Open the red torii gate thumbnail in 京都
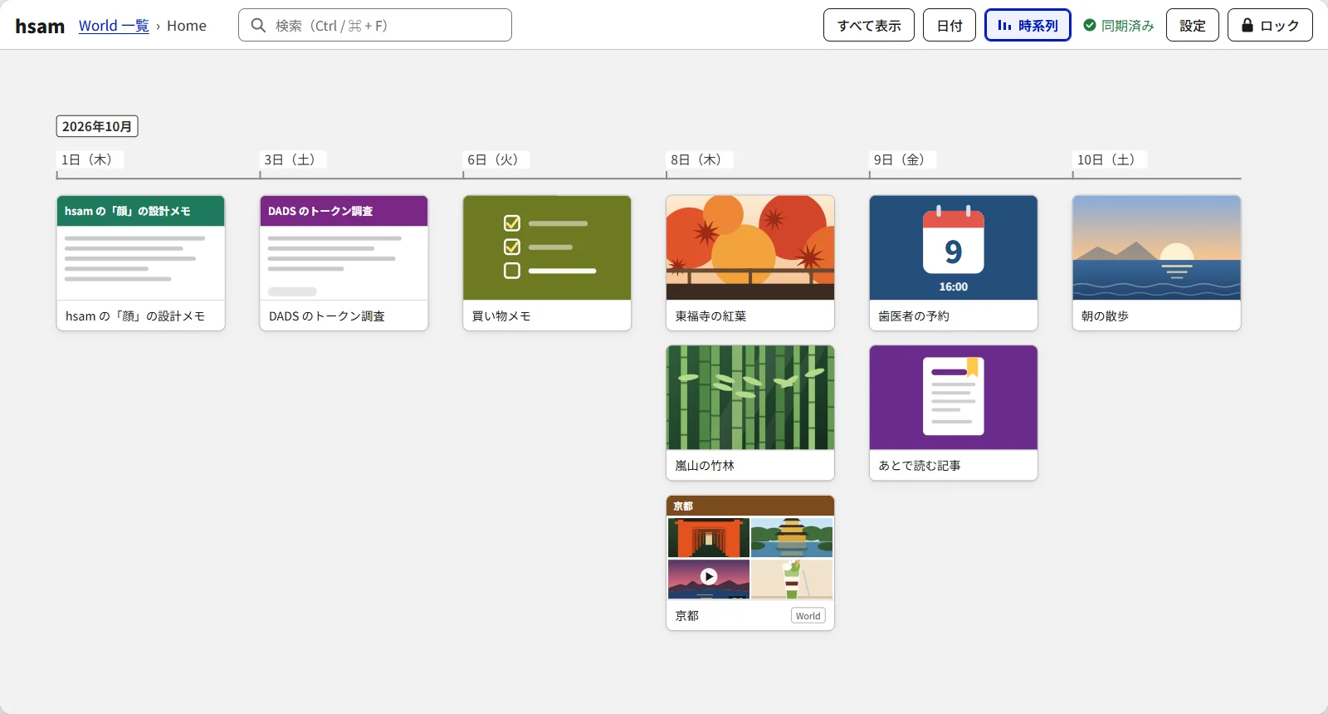Screen dimensions: 1328x714 point(709,538)
